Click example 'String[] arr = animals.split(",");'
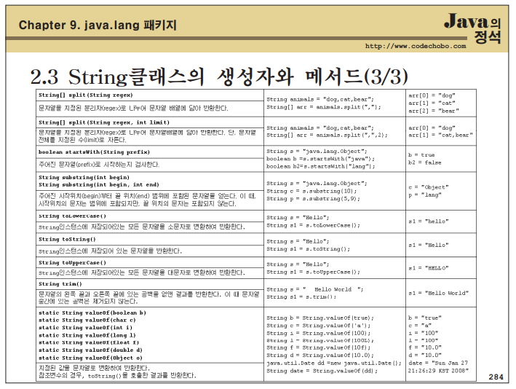516x389 pixels. pos(323,107)
